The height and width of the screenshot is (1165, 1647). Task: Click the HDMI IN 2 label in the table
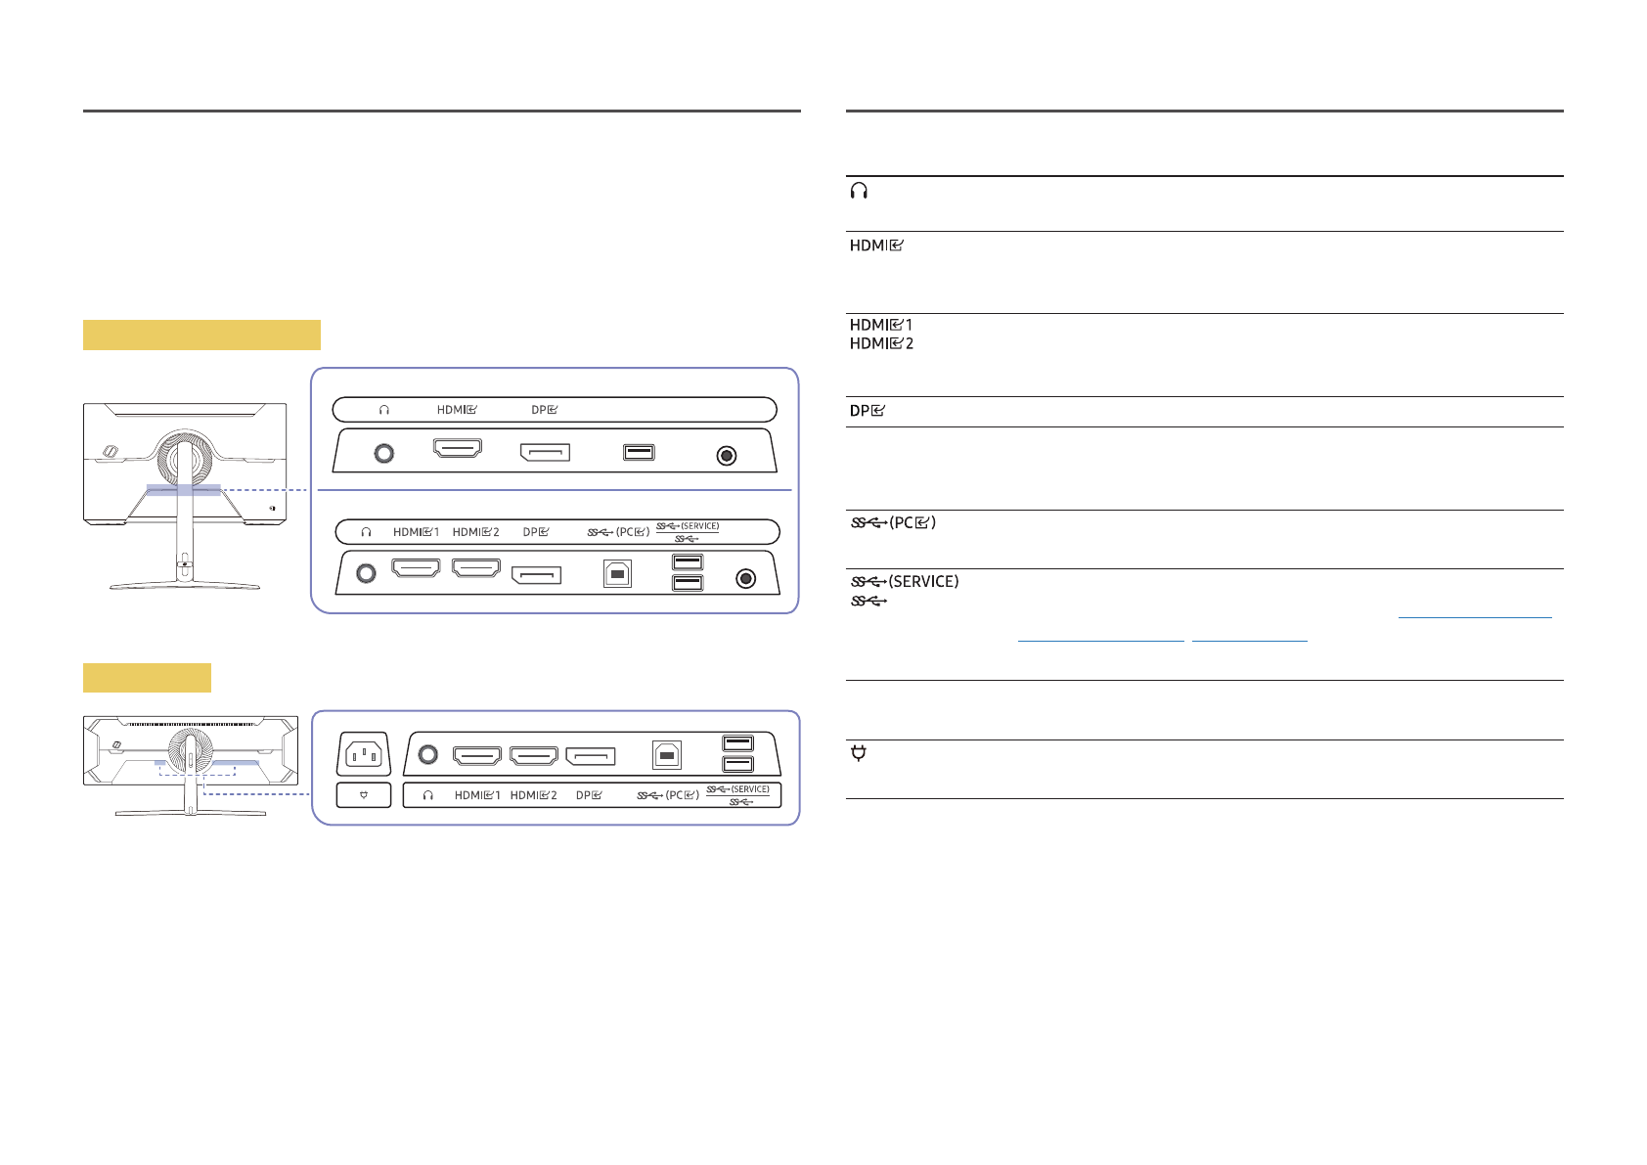point(881,344)
